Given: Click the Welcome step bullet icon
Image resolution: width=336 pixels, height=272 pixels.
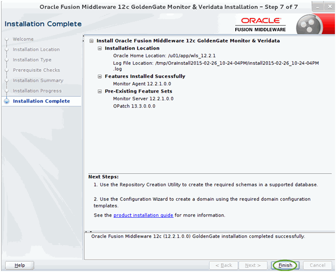Looking at the screenshot, I should click(x=7, y=39).
